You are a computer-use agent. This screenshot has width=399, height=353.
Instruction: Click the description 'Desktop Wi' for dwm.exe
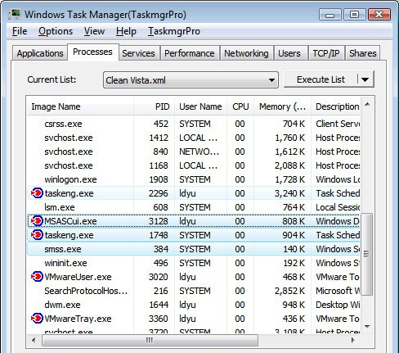click(x=338, y=305)
